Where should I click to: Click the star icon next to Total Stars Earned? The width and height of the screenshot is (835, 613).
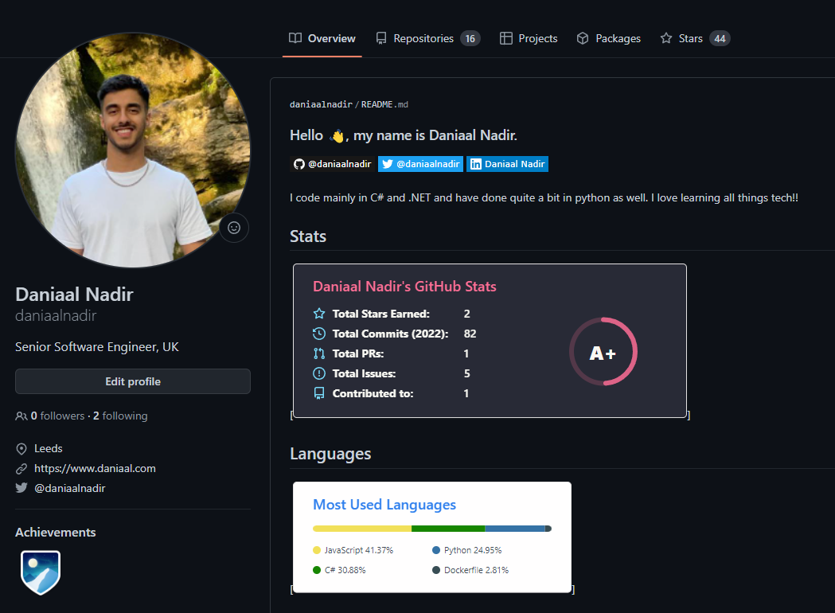coord(321,314)
